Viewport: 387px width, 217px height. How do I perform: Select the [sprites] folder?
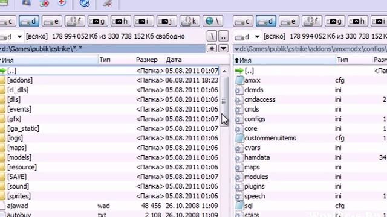point(109,196)
